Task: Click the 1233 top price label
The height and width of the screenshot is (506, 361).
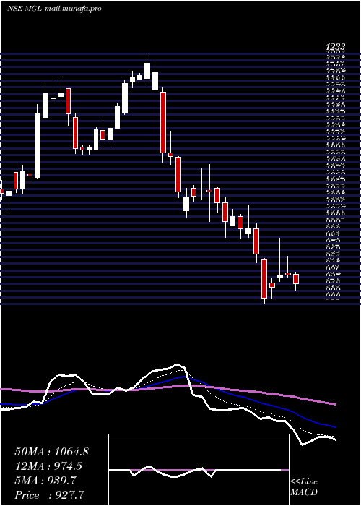Action: [x=336, y=47]
